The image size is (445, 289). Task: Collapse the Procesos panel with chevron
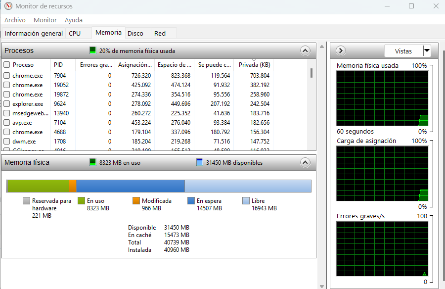pyautogui.click(x=305, y=50)
